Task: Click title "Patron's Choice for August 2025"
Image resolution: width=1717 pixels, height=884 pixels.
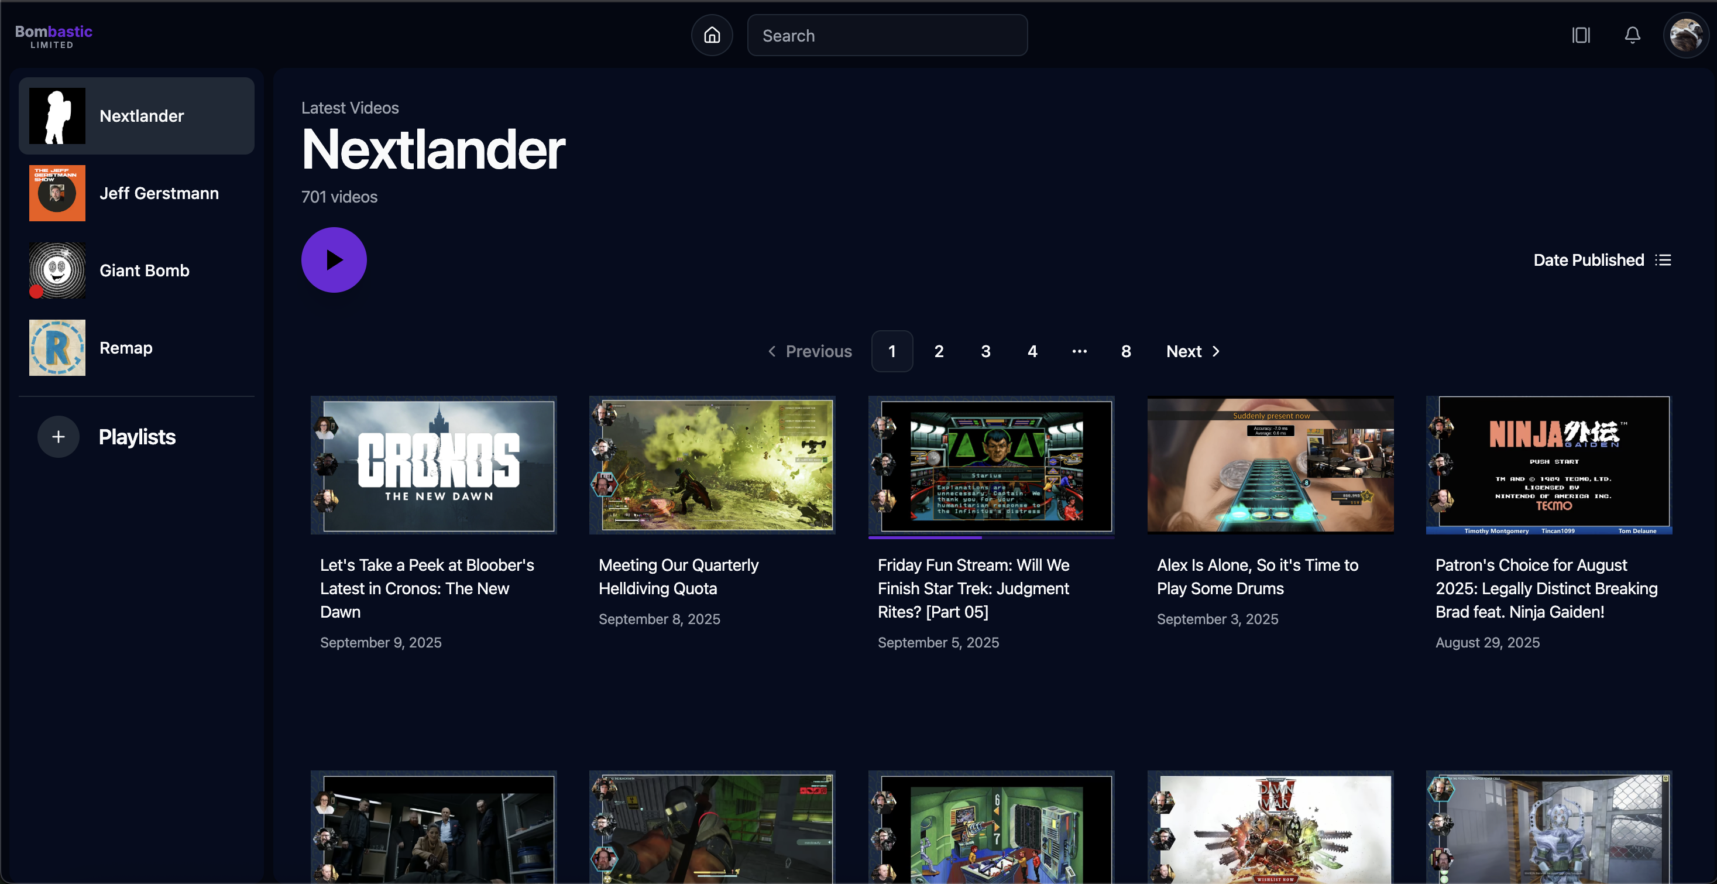Action: [x=1546, y=589]
